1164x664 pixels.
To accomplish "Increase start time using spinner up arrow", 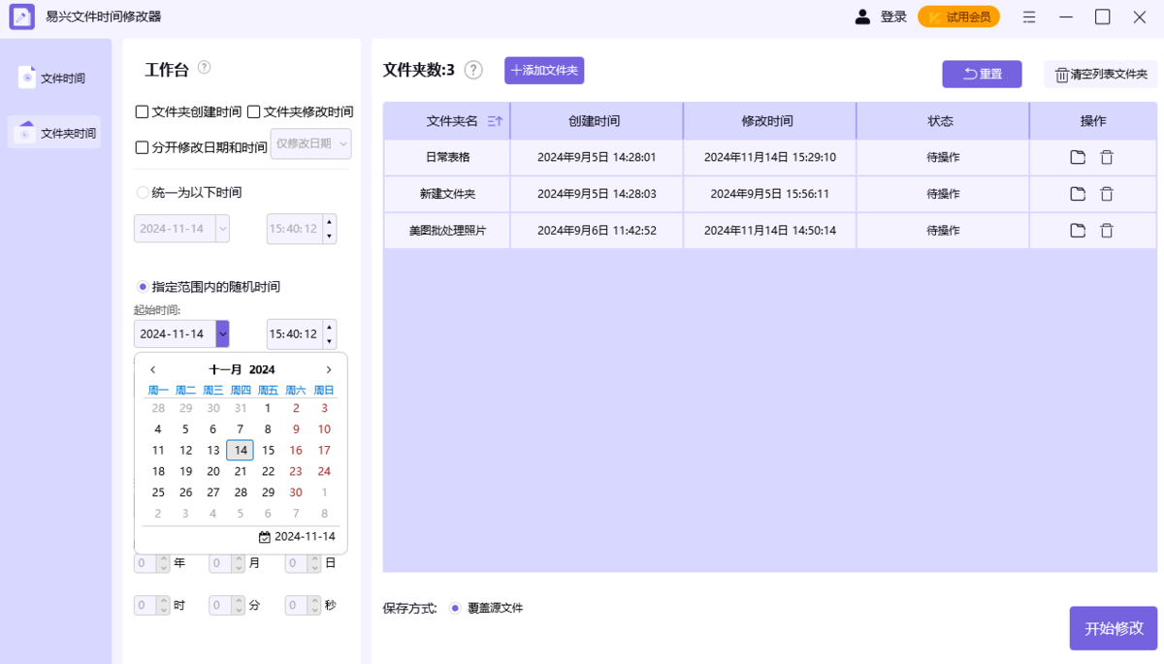I will [x=330, y=327].
